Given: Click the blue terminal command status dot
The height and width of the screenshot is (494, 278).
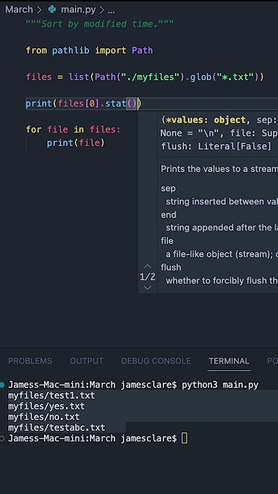Looking at the screenshot, I should click(3, 385).
